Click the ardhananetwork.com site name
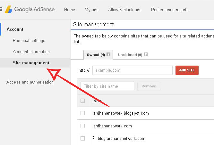The image size is (214, 145). coord(113,126)
